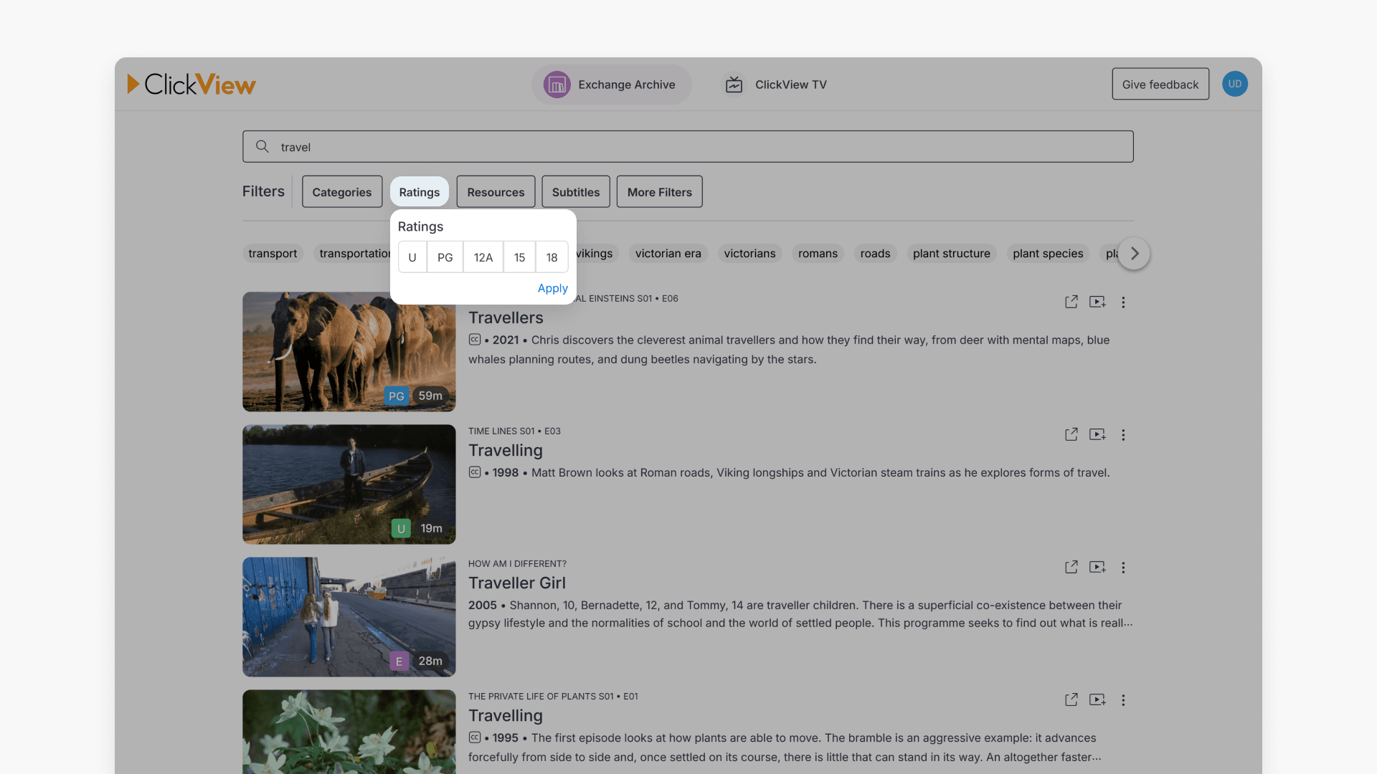Open the Subtitles filter dropdown
Image resolution: width=1377 pixels, height=774 pixels.
click(x=575, y=192)
